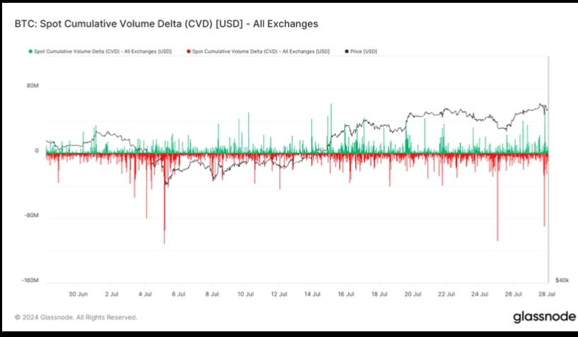
Task: Click the 28 Jul date label
Action: [547, 295]
